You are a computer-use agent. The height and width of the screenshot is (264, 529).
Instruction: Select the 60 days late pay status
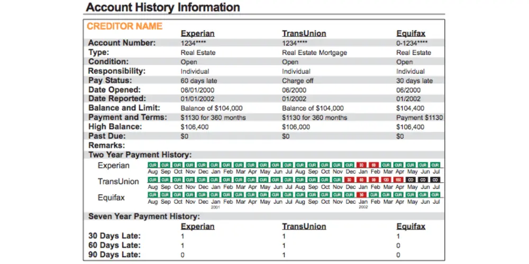point(199,81)
